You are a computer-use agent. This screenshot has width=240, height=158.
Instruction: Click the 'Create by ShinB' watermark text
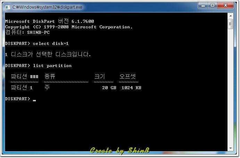[x=120, y=150]
